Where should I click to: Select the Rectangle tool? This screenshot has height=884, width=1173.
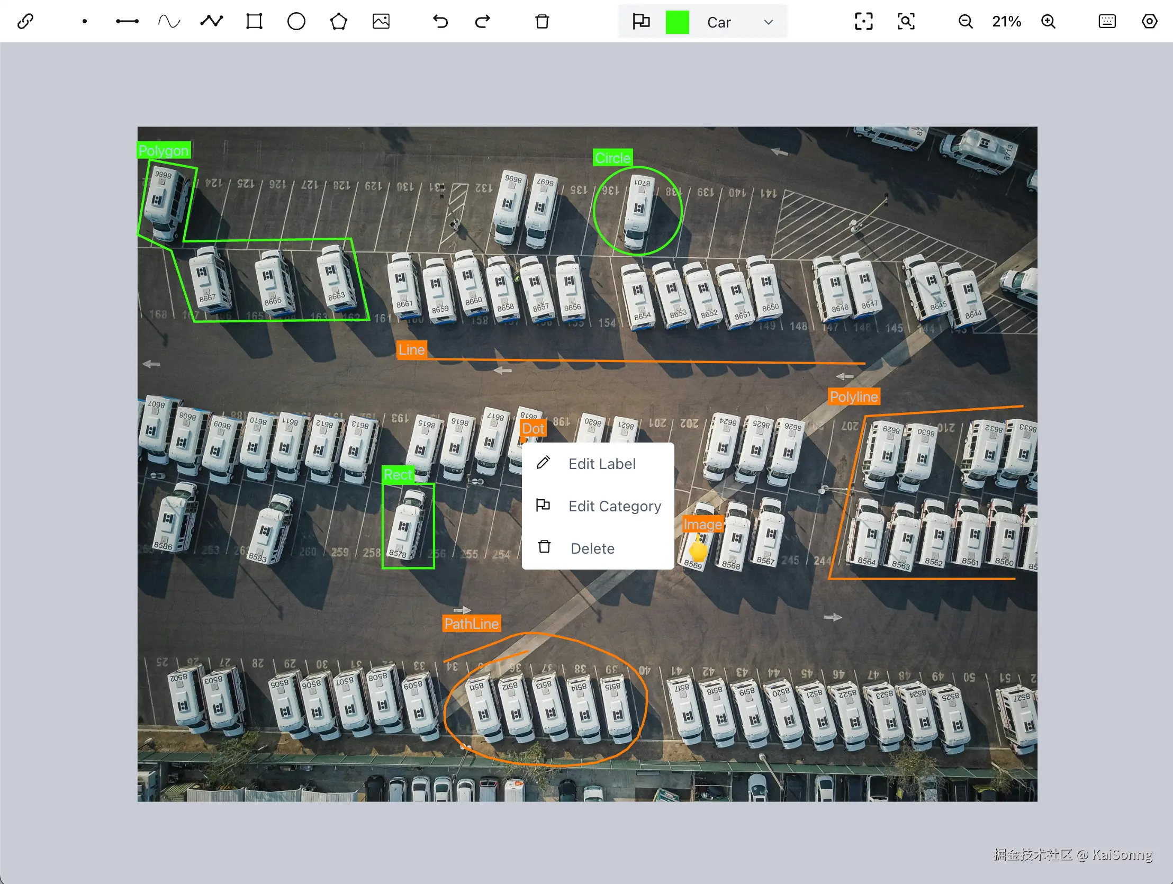[x=254, y=22]
